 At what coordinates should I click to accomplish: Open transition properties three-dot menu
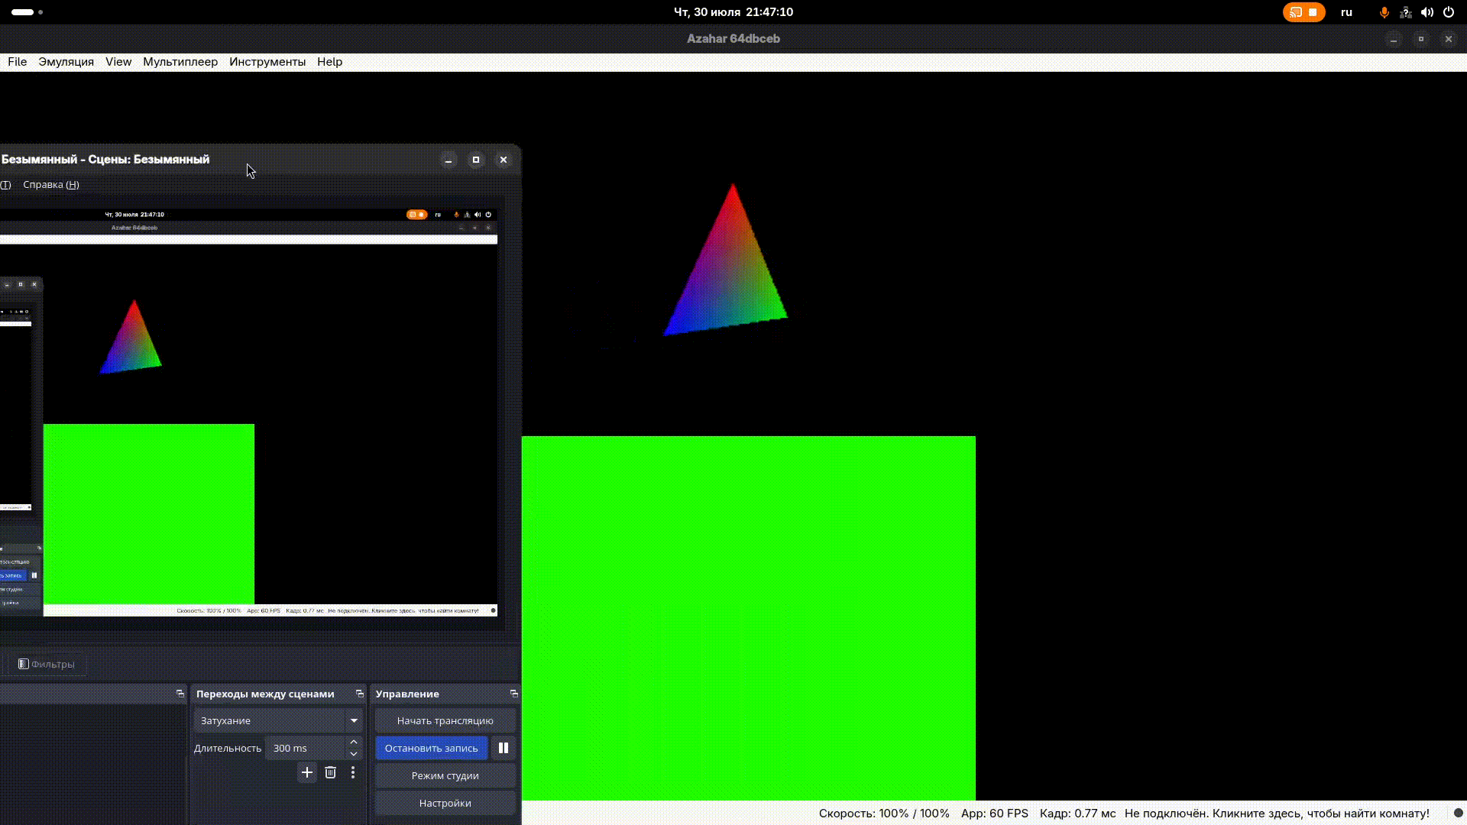coord(353,772)
